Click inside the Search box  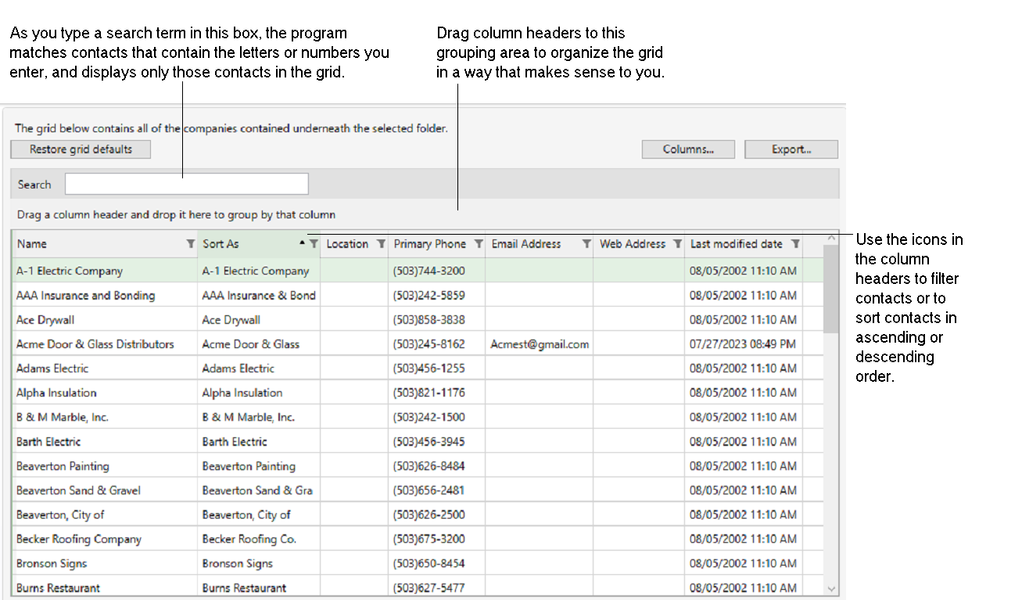pyautogui.click(x=186, y=184)
